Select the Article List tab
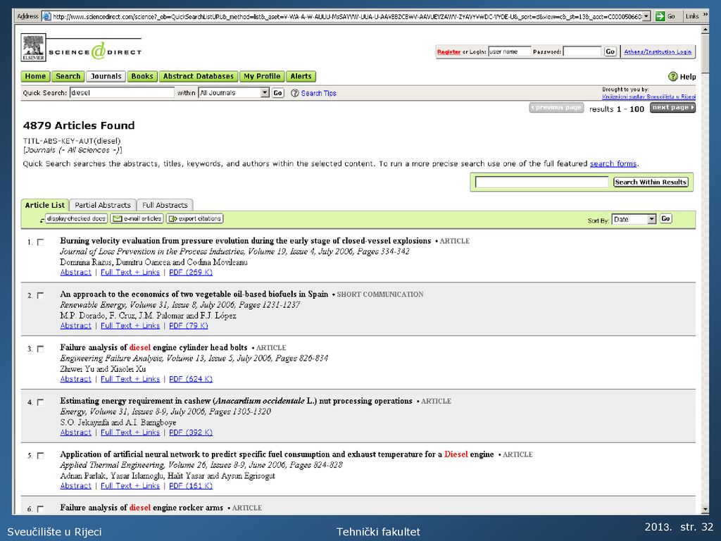 pos(44,205)
